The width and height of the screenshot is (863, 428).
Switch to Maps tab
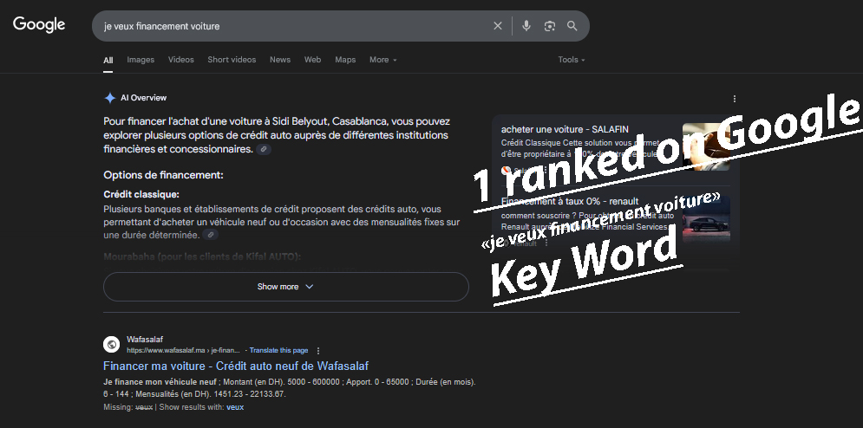(345, 60)
